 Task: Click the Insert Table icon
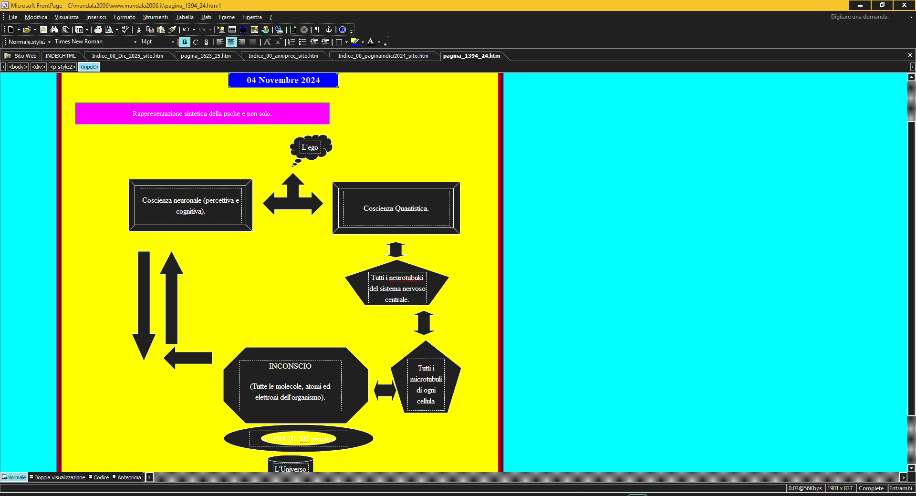pos(232,30)
